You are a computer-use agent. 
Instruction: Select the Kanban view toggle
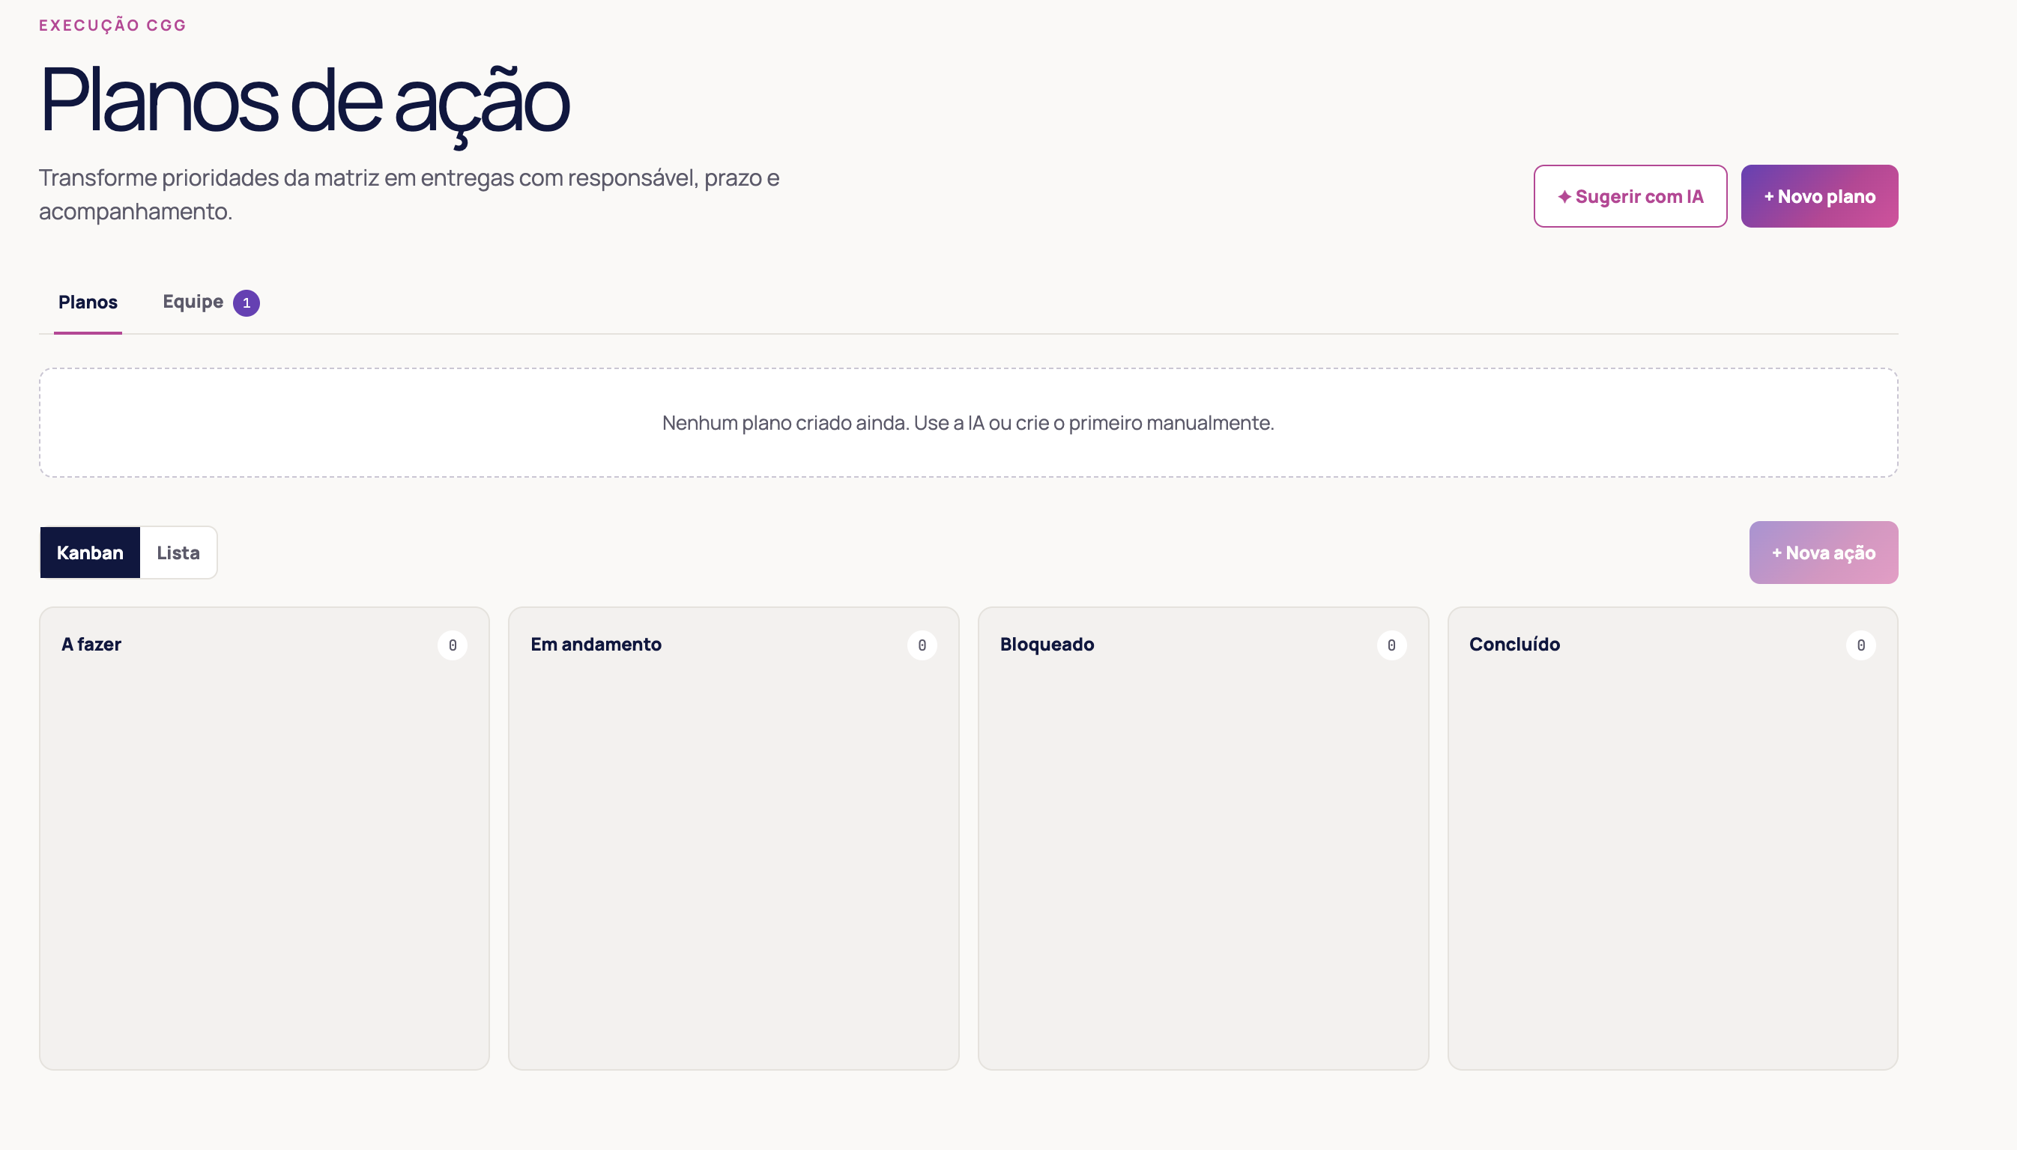90,552
